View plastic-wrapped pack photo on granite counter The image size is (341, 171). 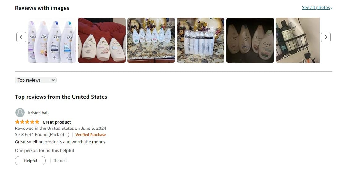[x=201, y=40]
